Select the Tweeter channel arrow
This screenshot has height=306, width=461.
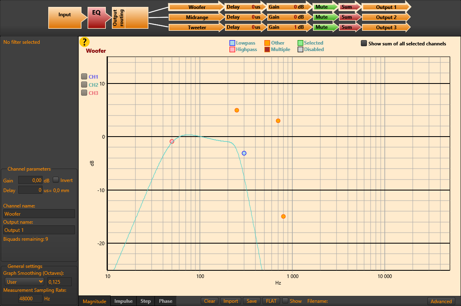[x=196, y=27]
